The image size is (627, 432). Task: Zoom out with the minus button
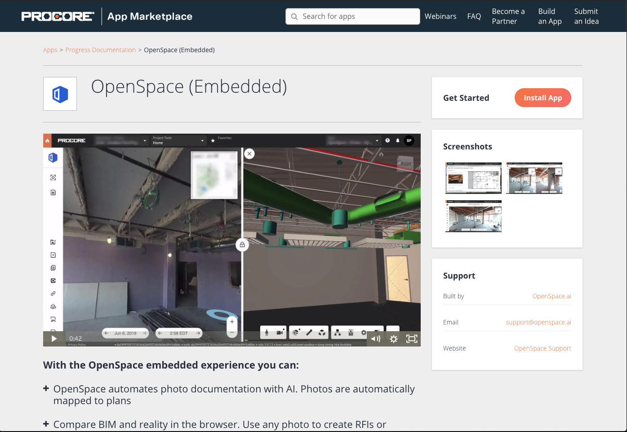coord(232,333)
